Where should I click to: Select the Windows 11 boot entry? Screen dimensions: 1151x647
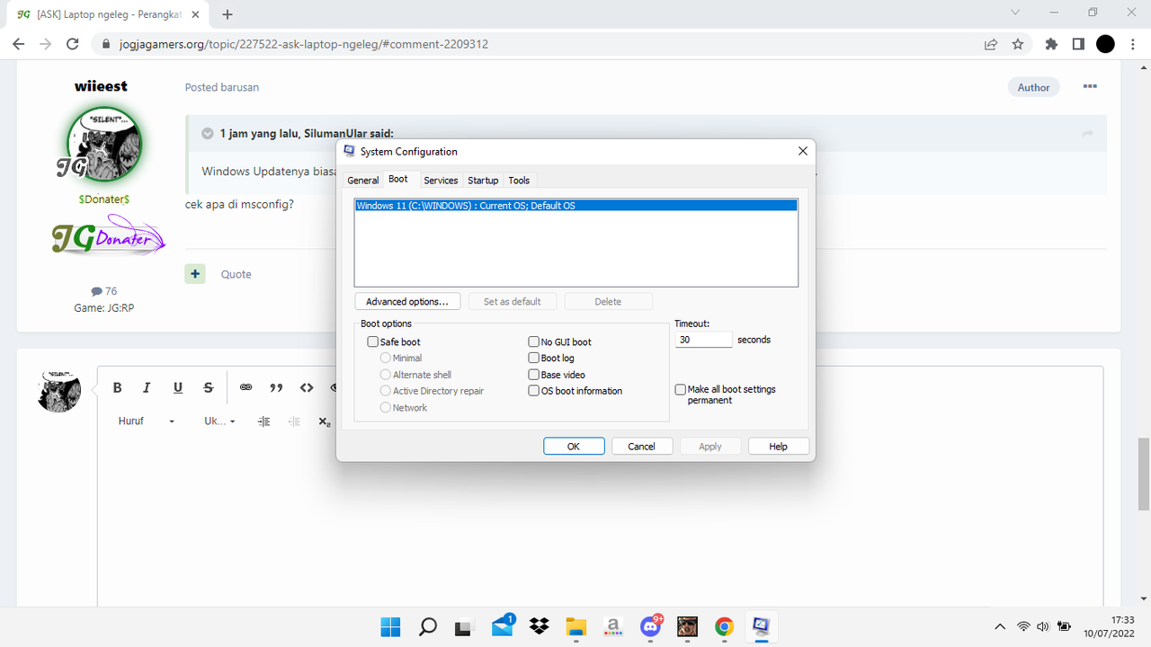(575, 206)
